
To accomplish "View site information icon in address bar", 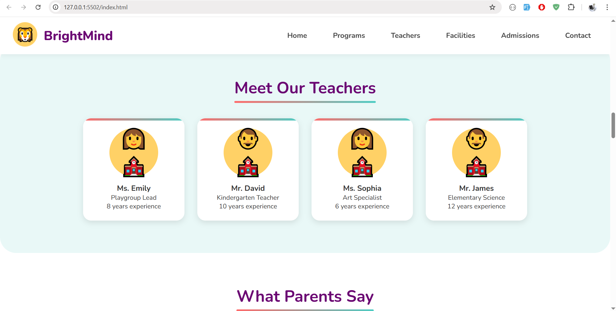I will (56, 7).
